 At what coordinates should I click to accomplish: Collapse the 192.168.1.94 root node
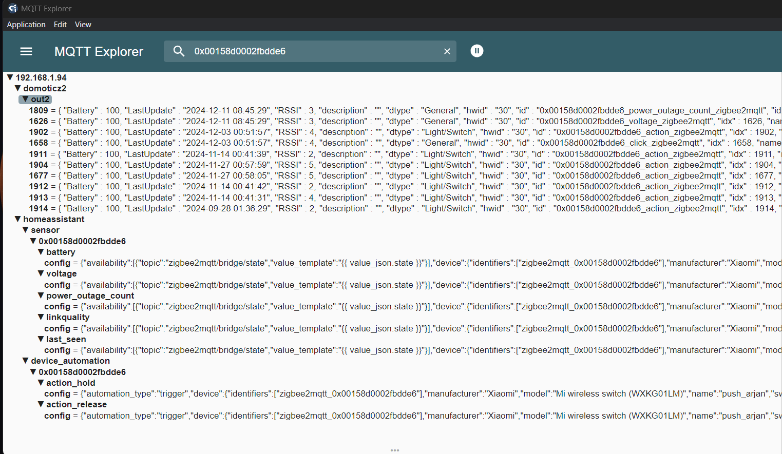click(x=10, y=77)
